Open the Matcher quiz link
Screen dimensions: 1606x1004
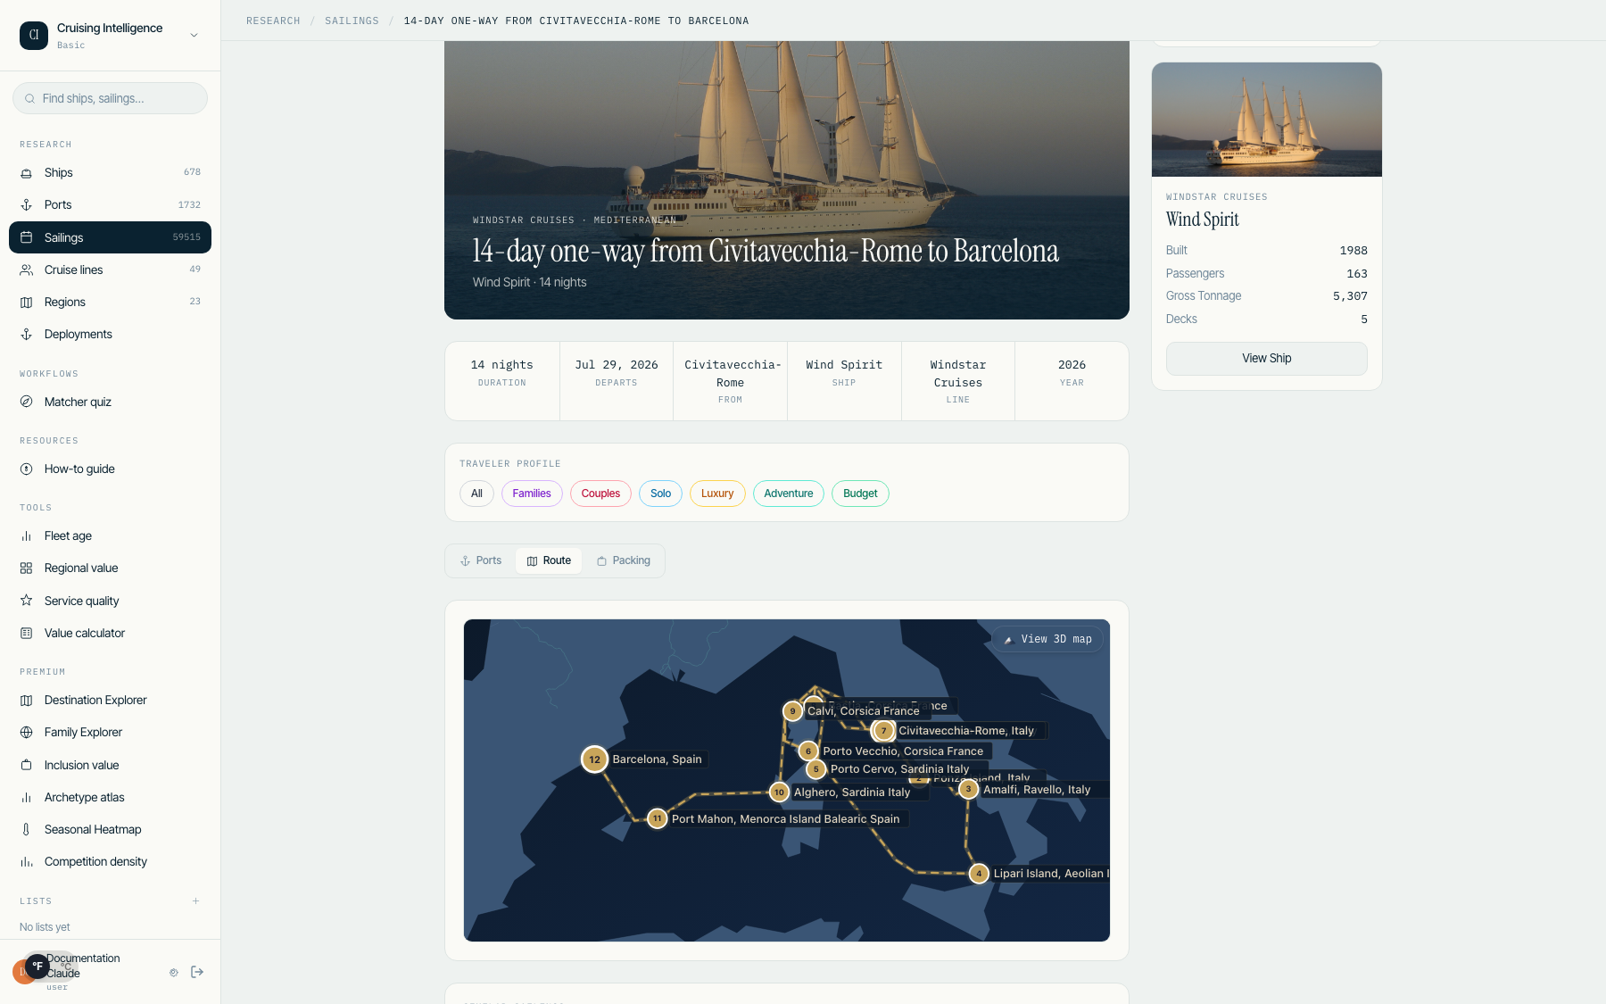pyautogui.click(x=110, y=402)
